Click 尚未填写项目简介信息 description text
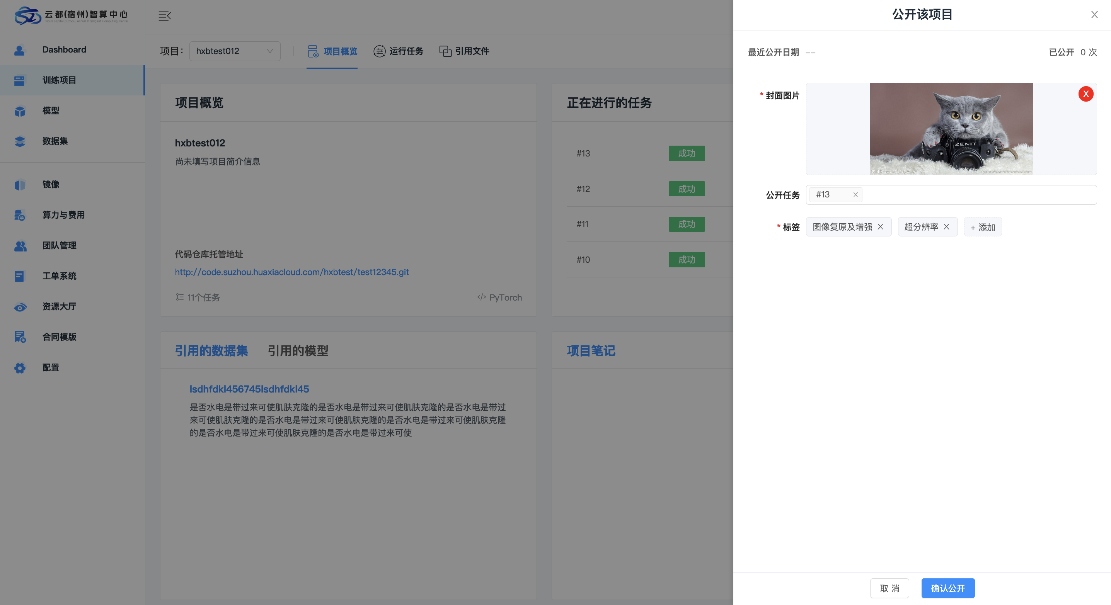 point(217,161)
